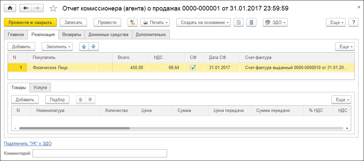Open the document structure report icon
The height and width of the screenshot is (161, 364).
click(x=239, y=22)
